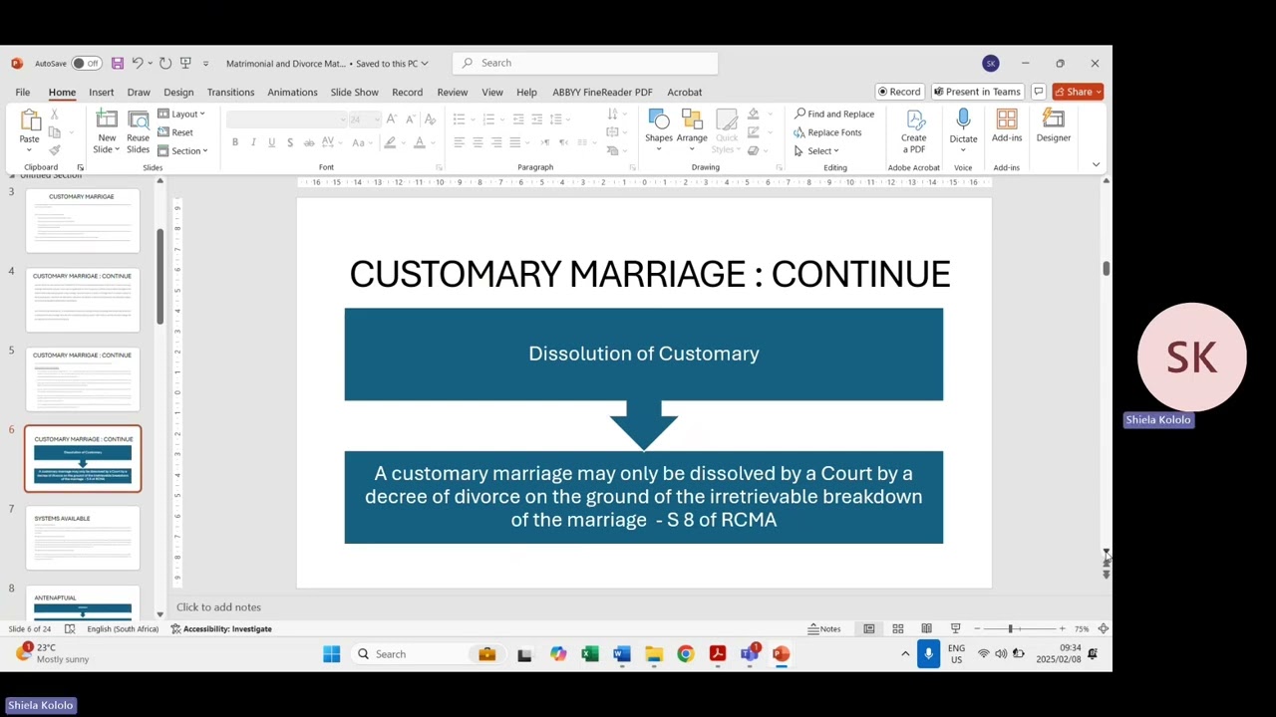Click the Record button
The height and width of the screenshot is (717, 1276).
tap(899, 92)
